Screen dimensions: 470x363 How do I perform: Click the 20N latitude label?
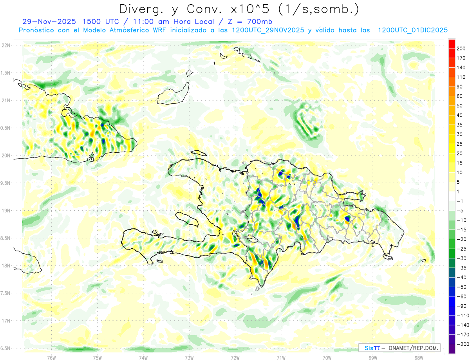[5, 155]
